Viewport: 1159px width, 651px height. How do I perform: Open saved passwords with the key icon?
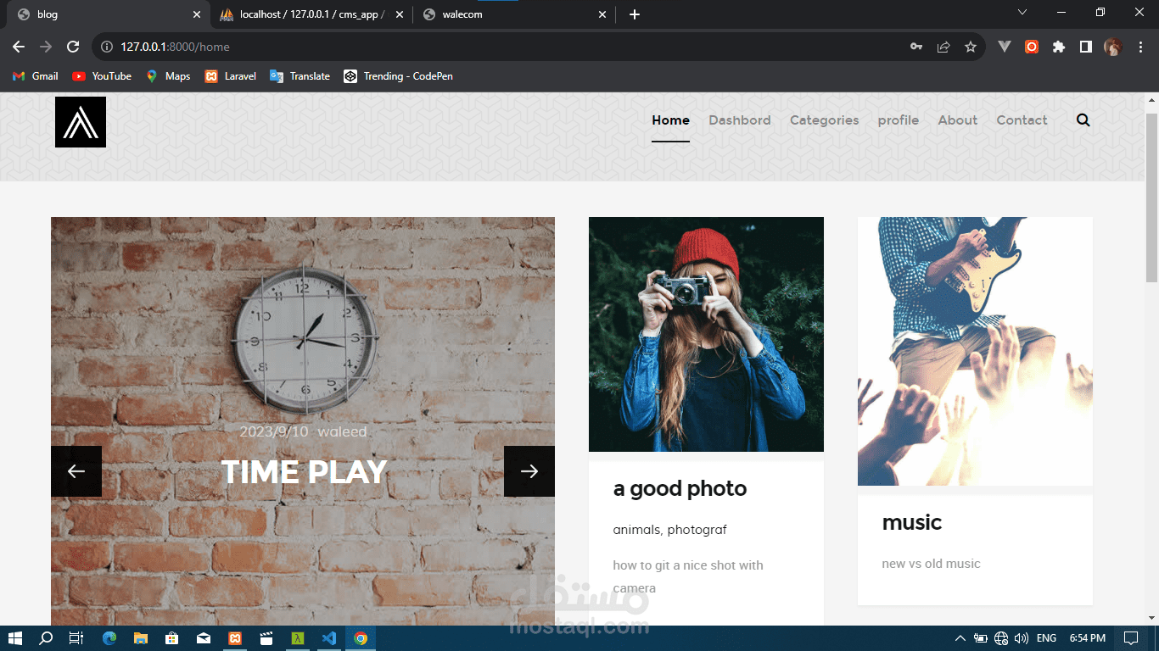(x=915, y=47)
